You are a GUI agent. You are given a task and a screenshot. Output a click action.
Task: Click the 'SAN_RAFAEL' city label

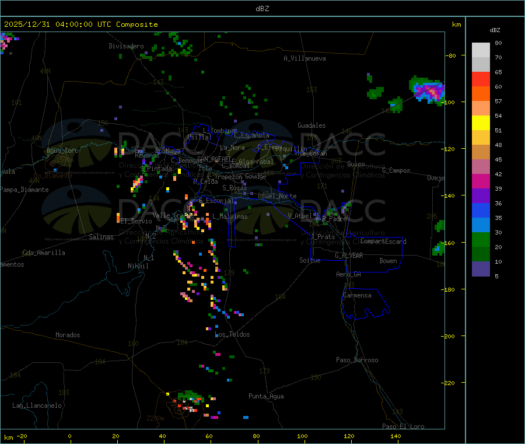214,159
